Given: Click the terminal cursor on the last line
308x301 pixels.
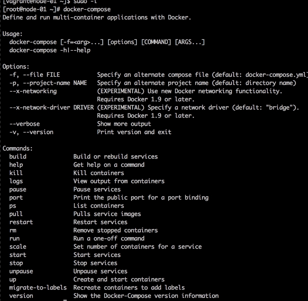Looking at the screenshot, I should pos(65,299).
